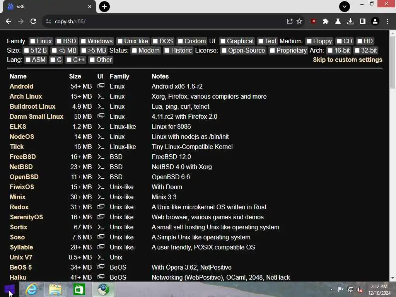Open the muted volume tray icon

(x=360, y=290)
